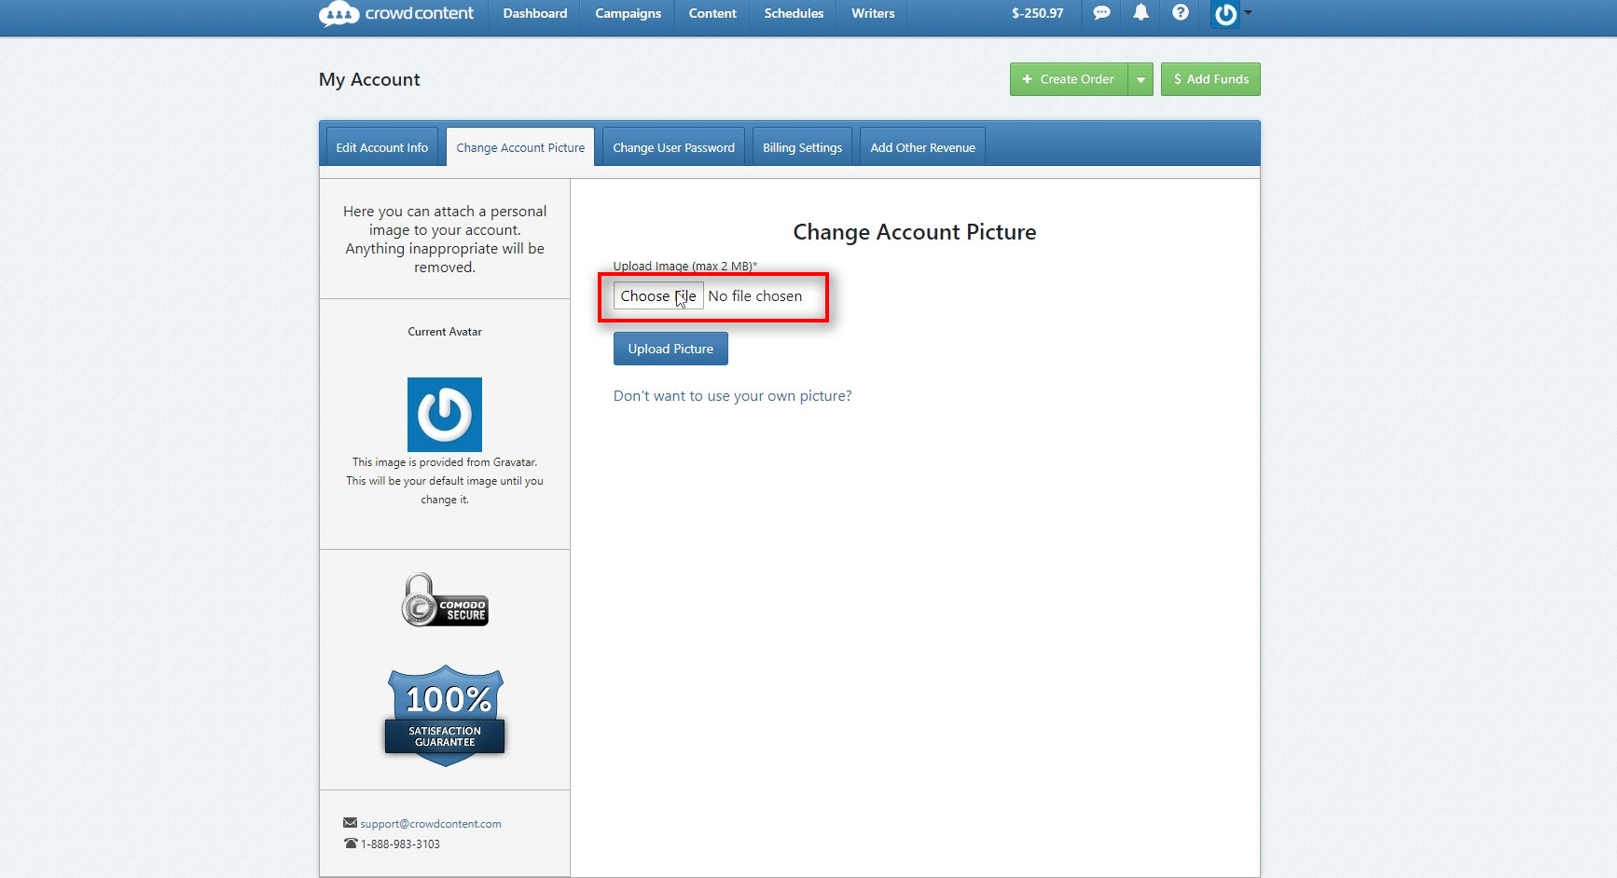Open the Campaigns menu

(x=628, y=14)
